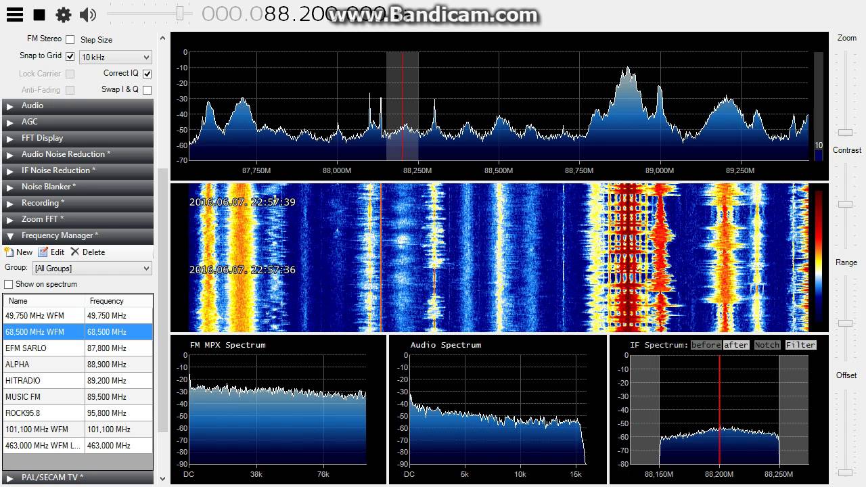Stop the radio with the stop button
This screenshot has height=487, width=866.
(39, 15)
